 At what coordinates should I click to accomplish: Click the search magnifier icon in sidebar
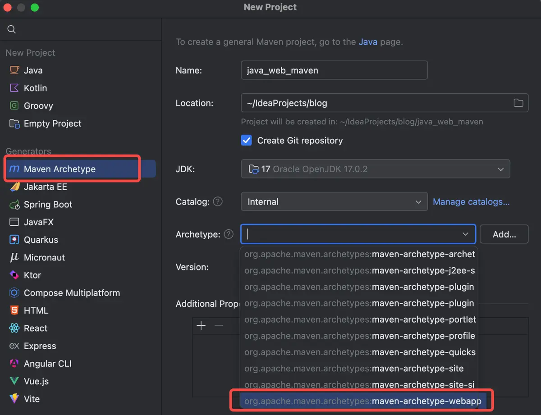(x=12, y=29)
